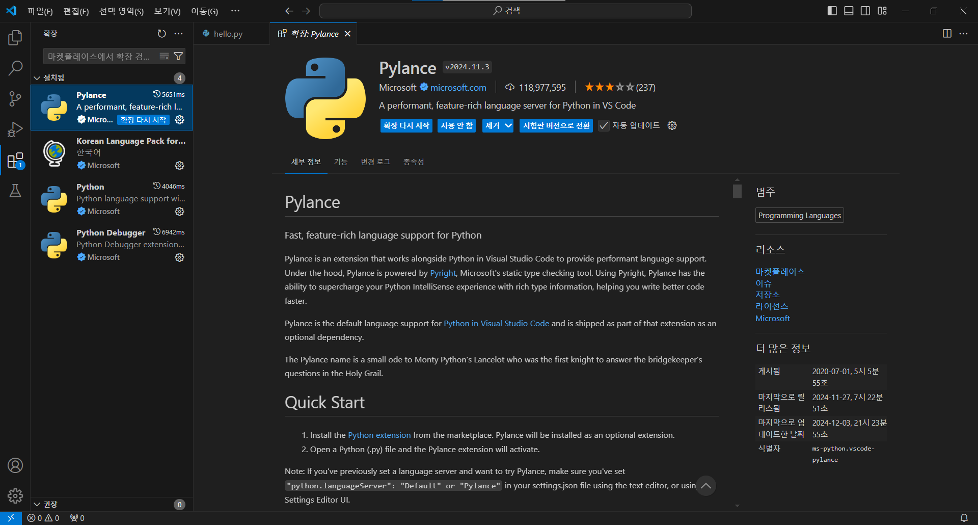Open the Source Control view

(15, 98)
